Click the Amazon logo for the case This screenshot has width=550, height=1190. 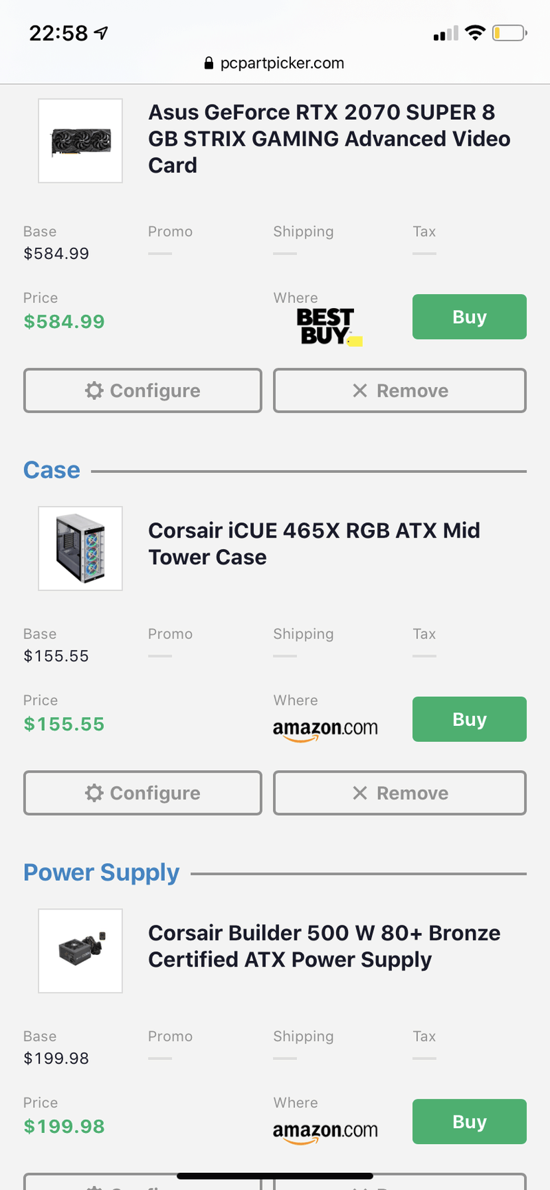click(x=325, y=729)
